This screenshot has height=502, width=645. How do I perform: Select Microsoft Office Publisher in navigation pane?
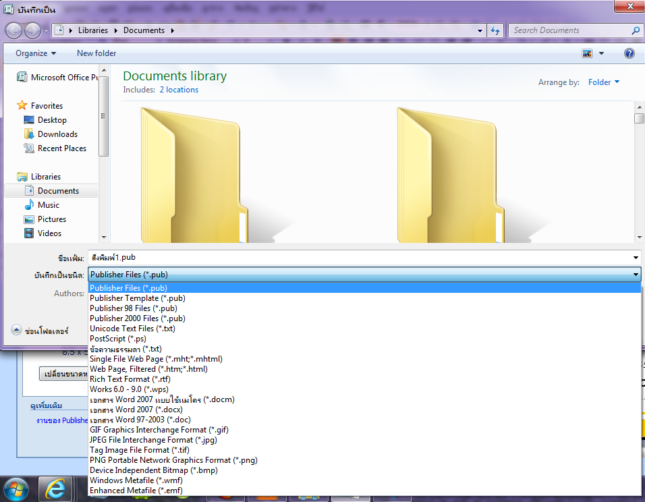57,78
